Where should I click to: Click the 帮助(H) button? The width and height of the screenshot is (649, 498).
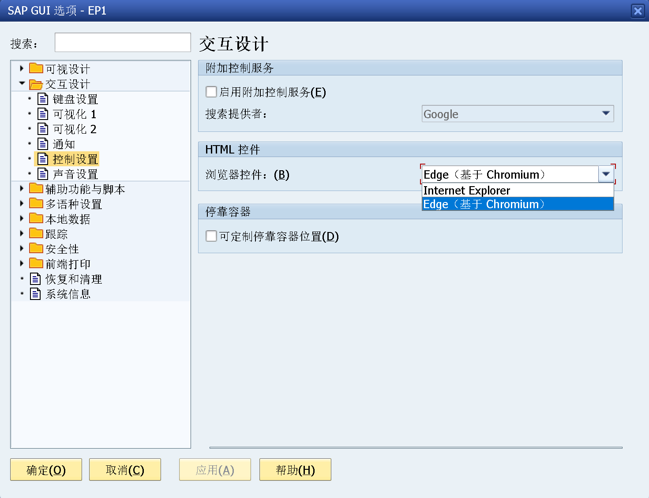(x=295, y=469)
